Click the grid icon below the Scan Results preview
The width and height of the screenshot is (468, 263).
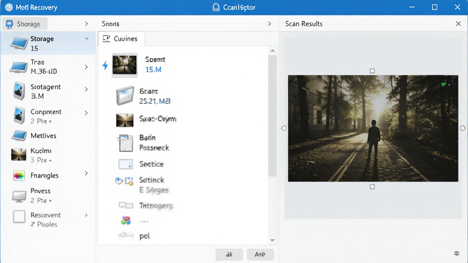457,253
